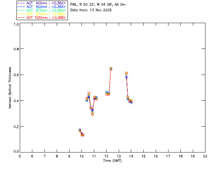Click the x-axis tick label 5
This screenshot has height=169, width=211.
point(20,156)
